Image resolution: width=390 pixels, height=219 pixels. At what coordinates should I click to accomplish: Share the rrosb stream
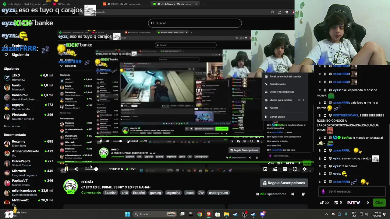292,194
